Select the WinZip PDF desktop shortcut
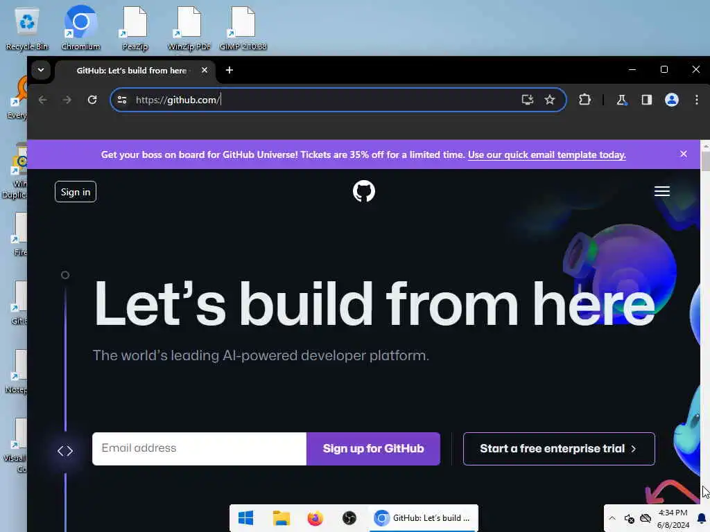This screenshot has height=532, width=710. pyautogui.click(x=189, y=28)
